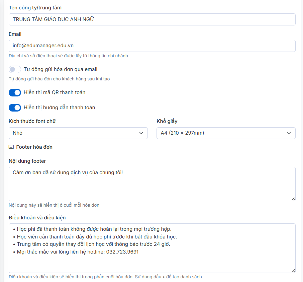The width and height of the screenshot is (303, 282).
Task: Click the Footer hóa đơn section icon
Action: 11,147
